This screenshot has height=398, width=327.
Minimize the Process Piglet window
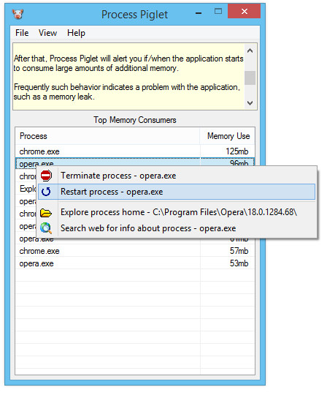click(199, 12)
